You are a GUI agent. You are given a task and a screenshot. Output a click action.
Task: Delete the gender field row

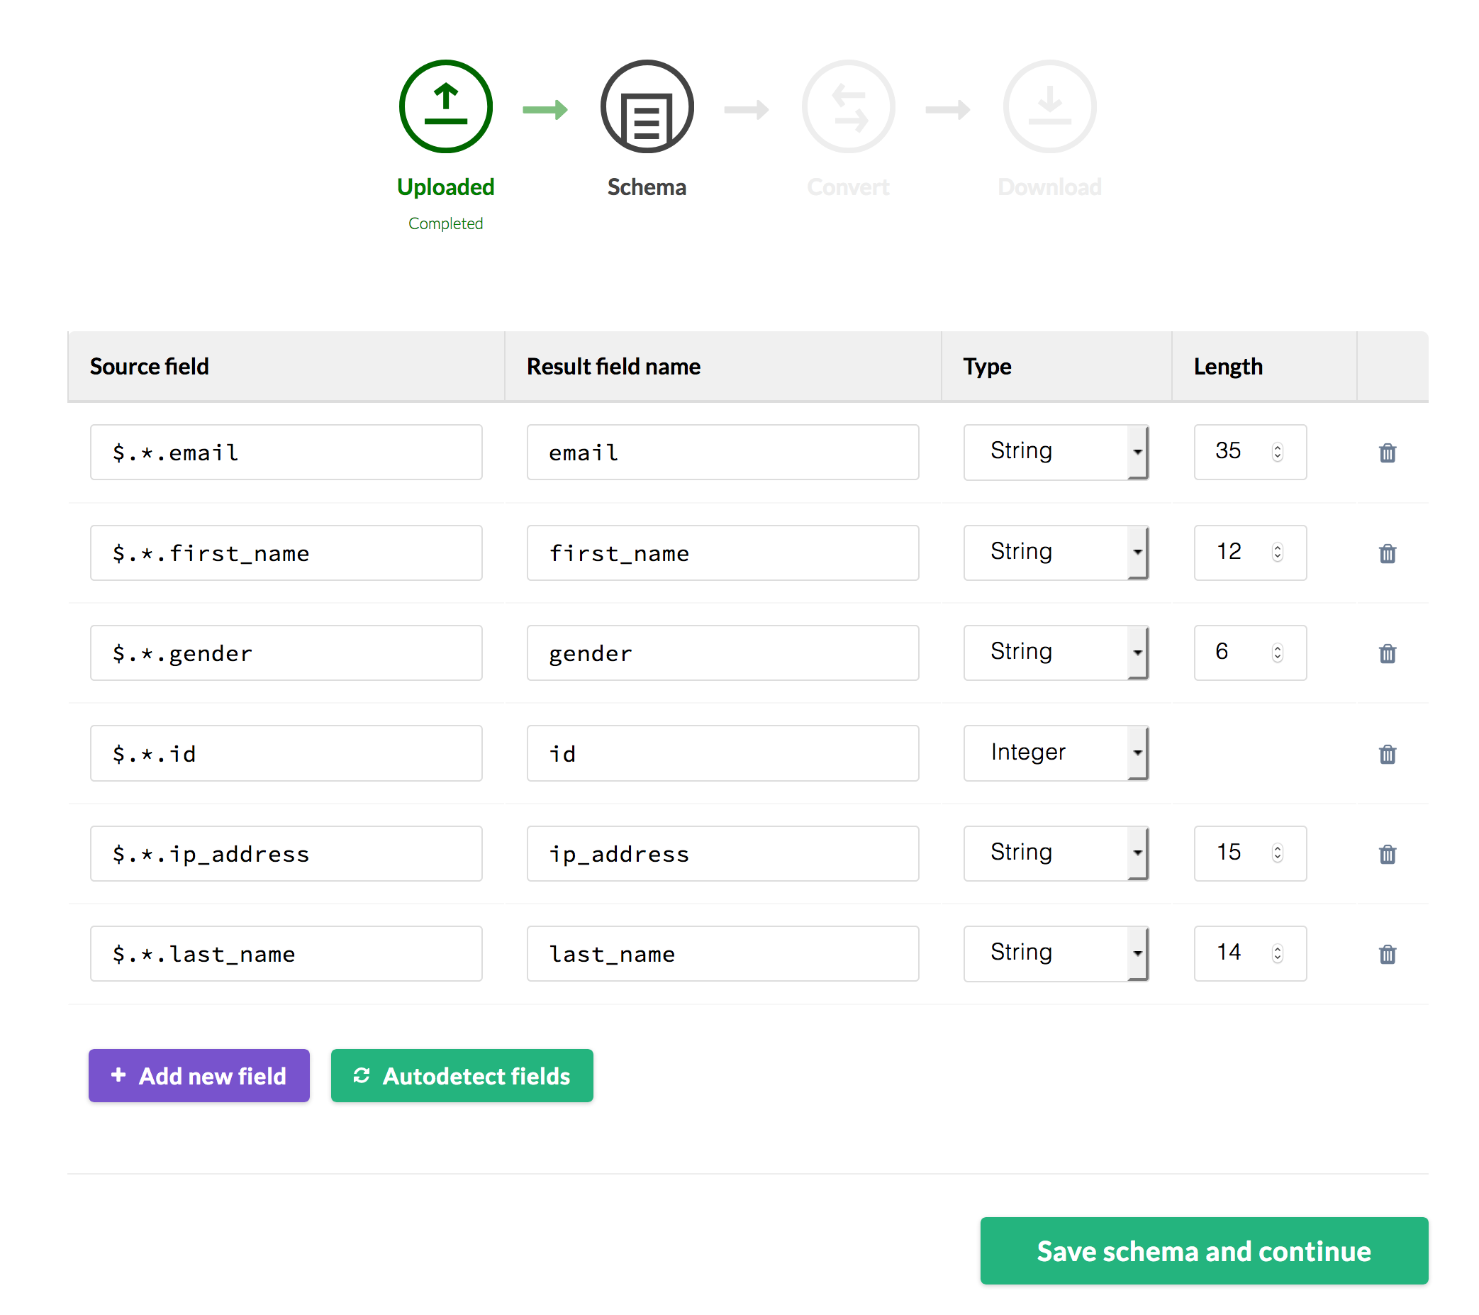[1387, 653]
